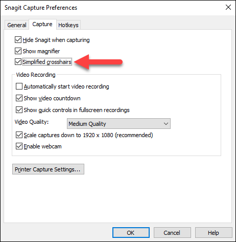The width and height of the screenshot is (236, 242).
Task: Click the Cancel button
Action: click(x=172, y=233)
